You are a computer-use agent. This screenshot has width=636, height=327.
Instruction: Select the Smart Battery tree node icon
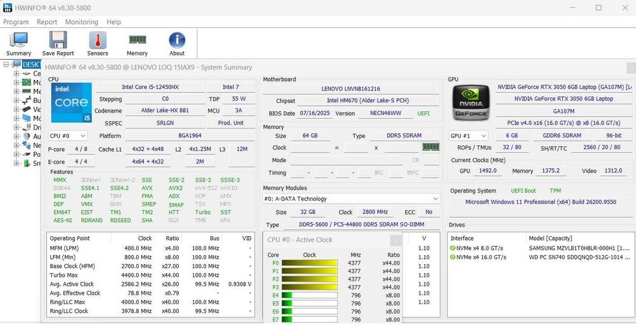tap(26, 163)
